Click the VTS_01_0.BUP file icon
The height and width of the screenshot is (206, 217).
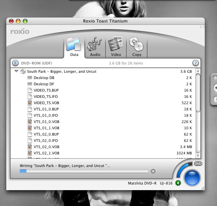point(30,109)
